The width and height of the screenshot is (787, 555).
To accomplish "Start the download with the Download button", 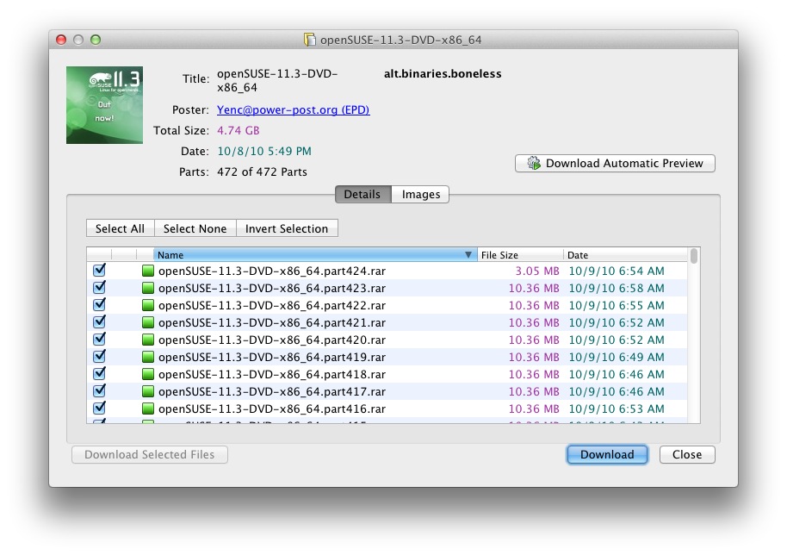I will coord(607,454).
